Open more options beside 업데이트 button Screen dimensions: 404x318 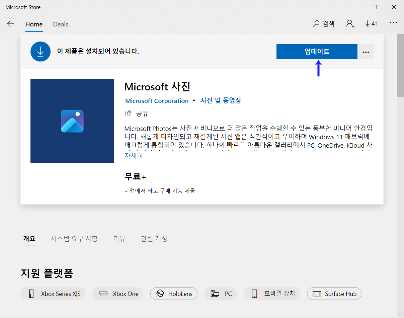366,52
